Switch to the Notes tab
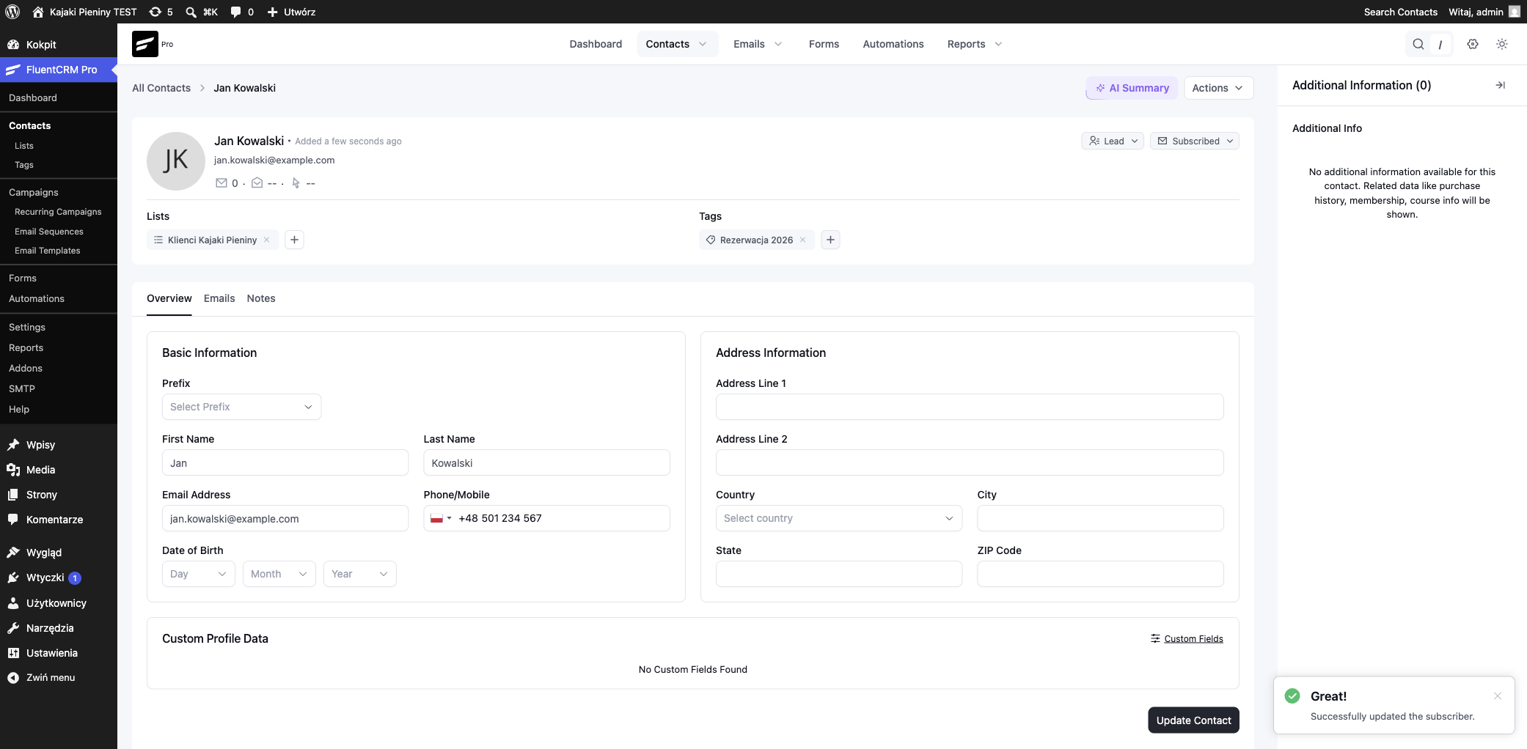The image size is (1527, 749). 261,298
